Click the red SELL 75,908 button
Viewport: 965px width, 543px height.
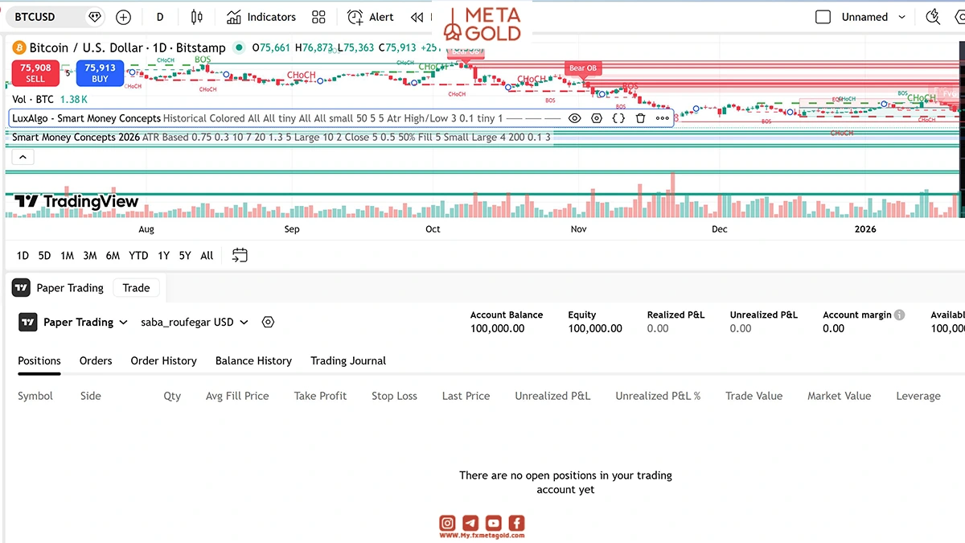click(x=35, y=73)
